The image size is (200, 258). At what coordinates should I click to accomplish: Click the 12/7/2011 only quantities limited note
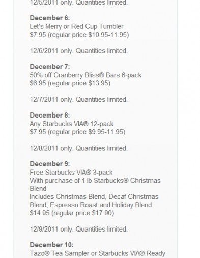point(78,100)
